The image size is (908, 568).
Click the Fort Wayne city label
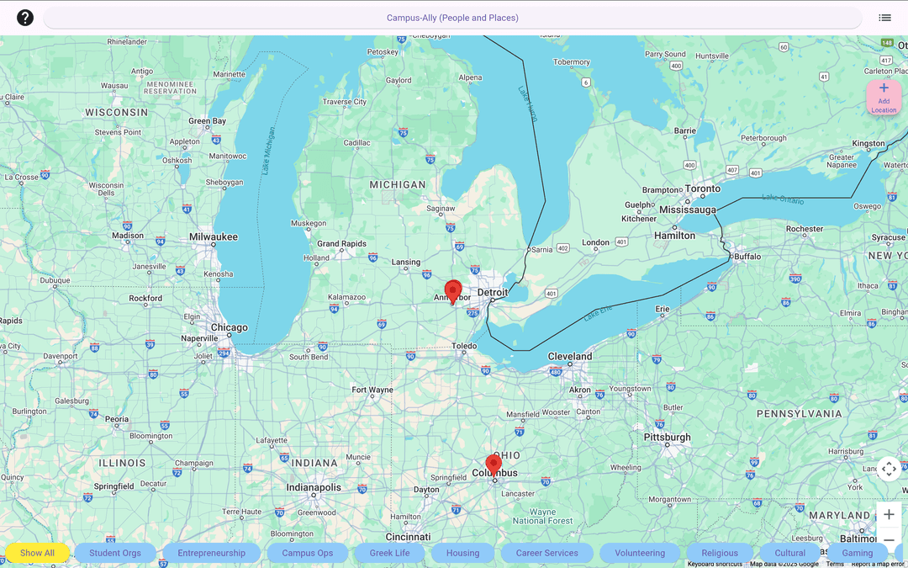click(372, 390)
